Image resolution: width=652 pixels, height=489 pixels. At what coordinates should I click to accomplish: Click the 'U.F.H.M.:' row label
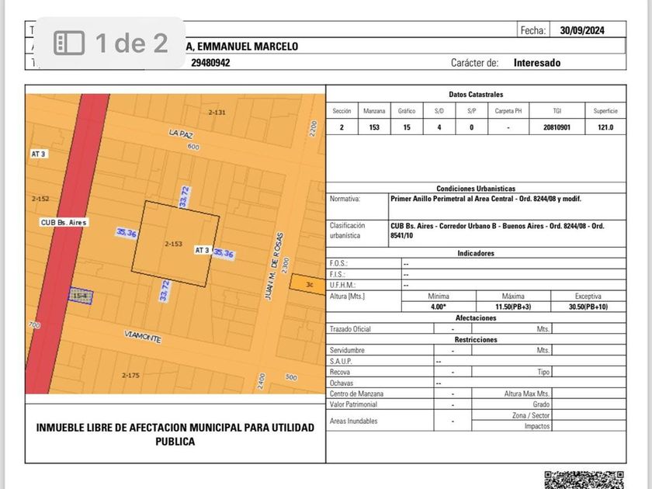(342, 285)
